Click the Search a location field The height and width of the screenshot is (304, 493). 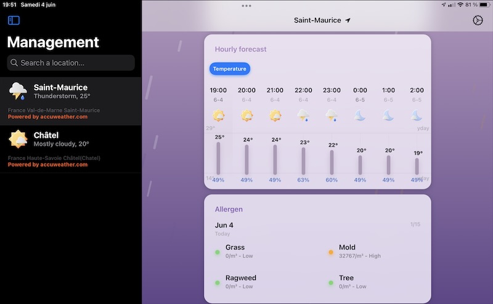[71, 63]
